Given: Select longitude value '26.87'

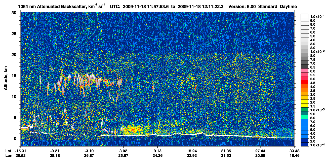Looking at the screenshot, I should 89,155.
